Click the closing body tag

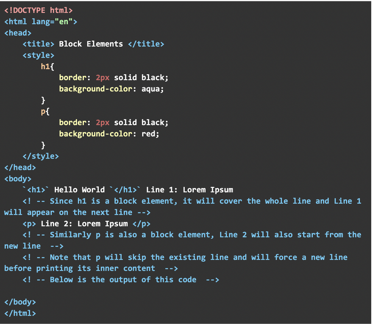tap(20, 302)
